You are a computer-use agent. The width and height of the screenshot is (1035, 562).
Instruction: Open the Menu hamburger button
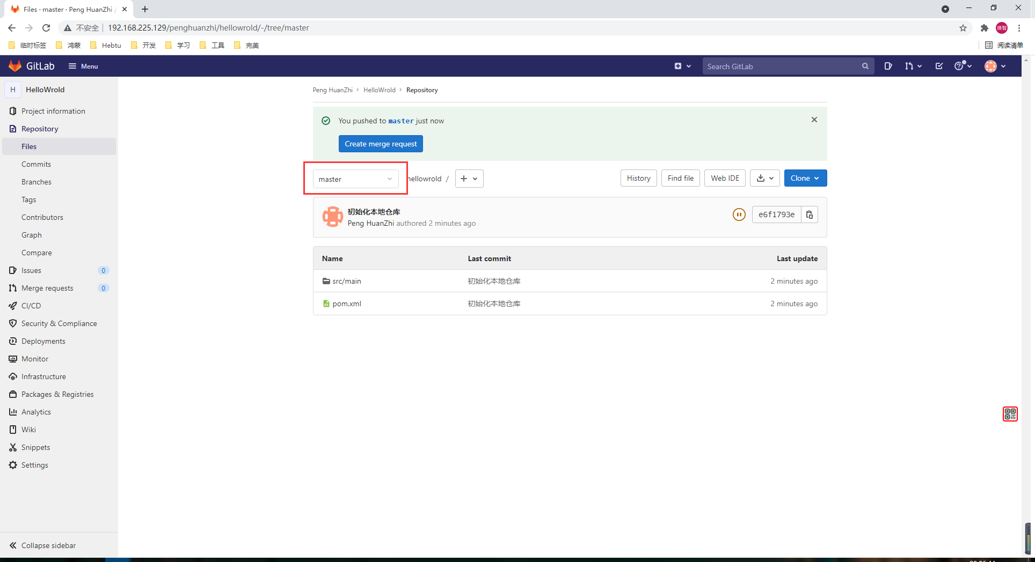pos(83,66)
